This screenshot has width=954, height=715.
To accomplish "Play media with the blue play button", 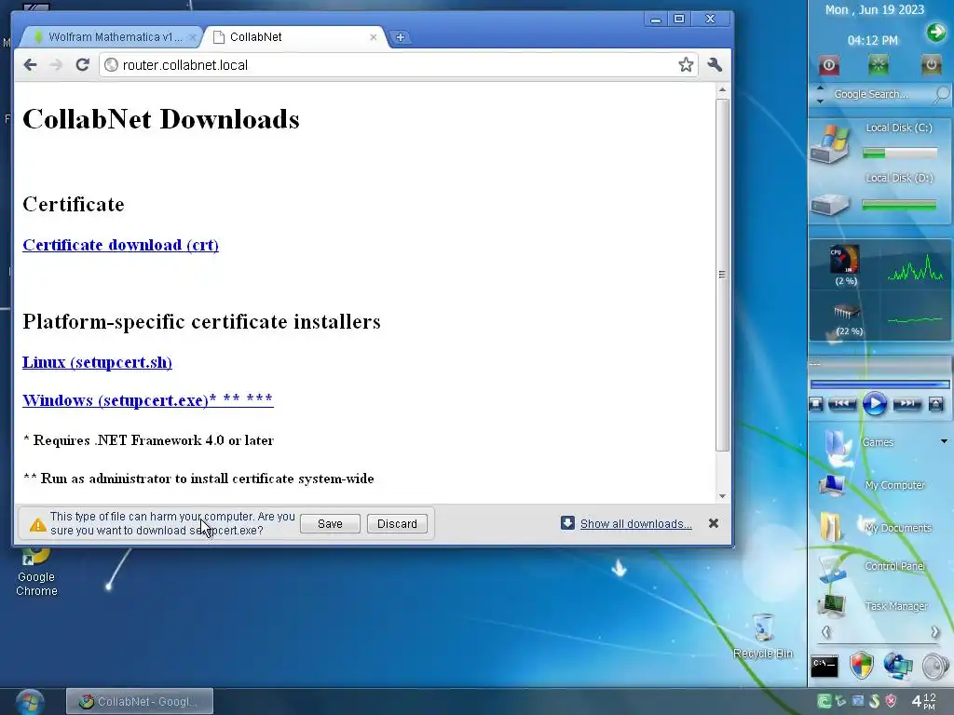I will 874,404.
